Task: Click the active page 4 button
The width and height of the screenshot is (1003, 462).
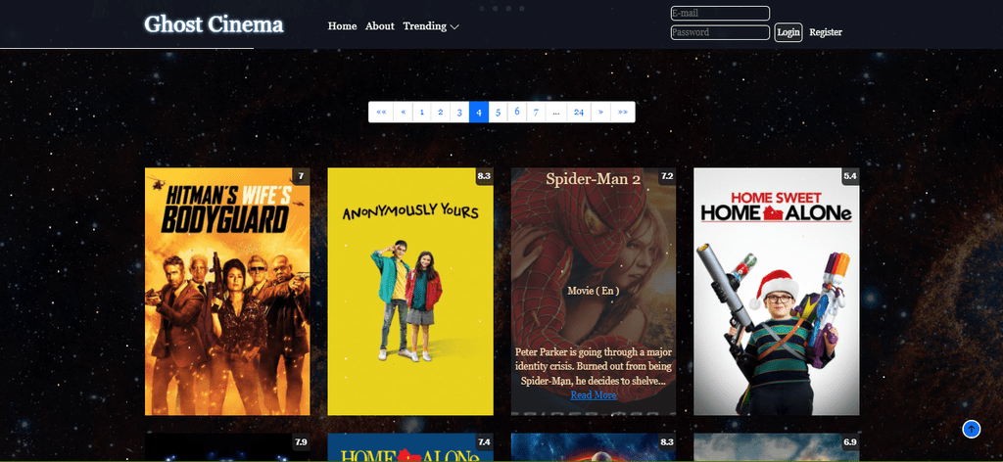Action: pos(478,112)
